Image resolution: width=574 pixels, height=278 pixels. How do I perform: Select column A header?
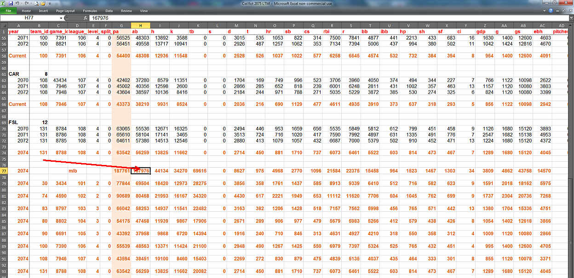tap(18, 25)
